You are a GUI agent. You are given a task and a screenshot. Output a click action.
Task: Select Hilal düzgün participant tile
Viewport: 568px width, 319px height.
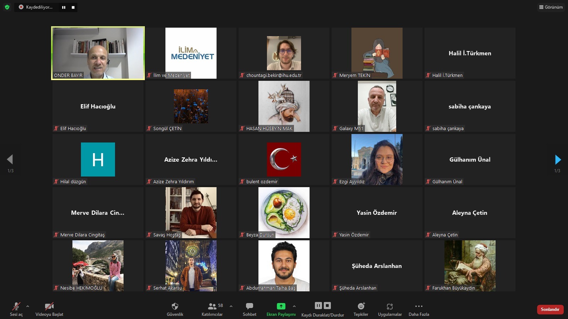98,159
